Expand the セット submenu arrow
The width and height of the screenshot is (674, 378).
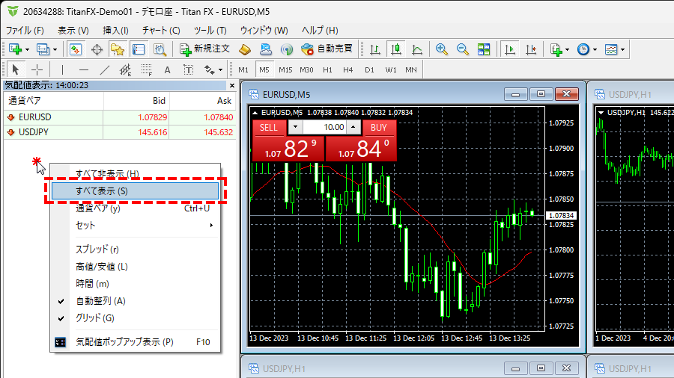[x=211, y=226]
